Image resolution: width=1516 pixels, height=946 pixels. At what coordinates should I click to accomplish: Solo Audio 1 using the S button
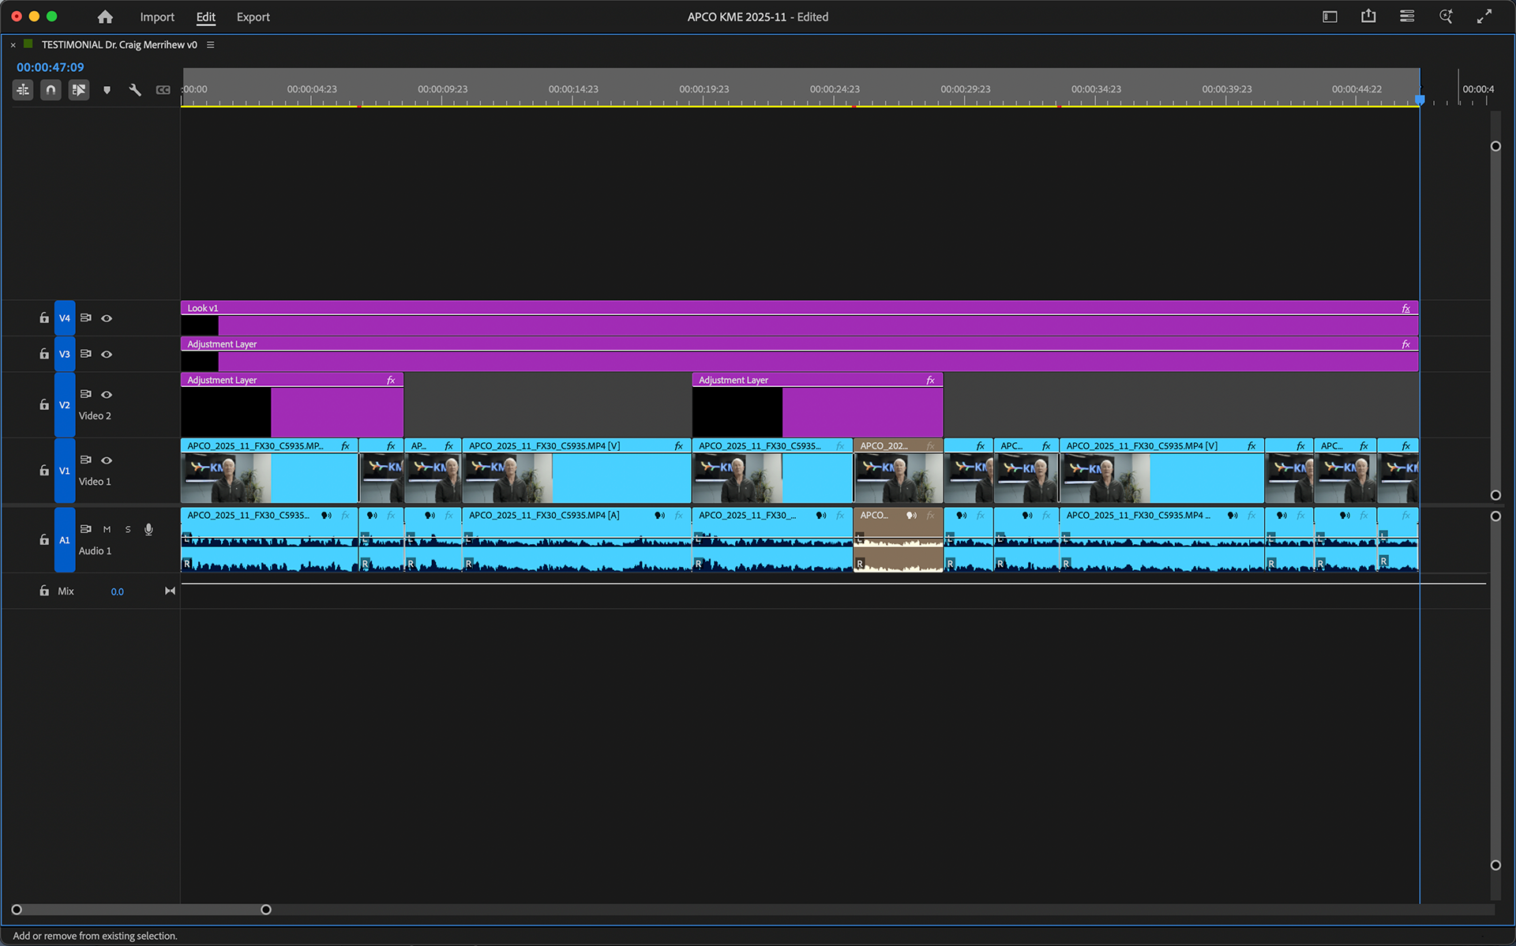[x=127, y=529]
